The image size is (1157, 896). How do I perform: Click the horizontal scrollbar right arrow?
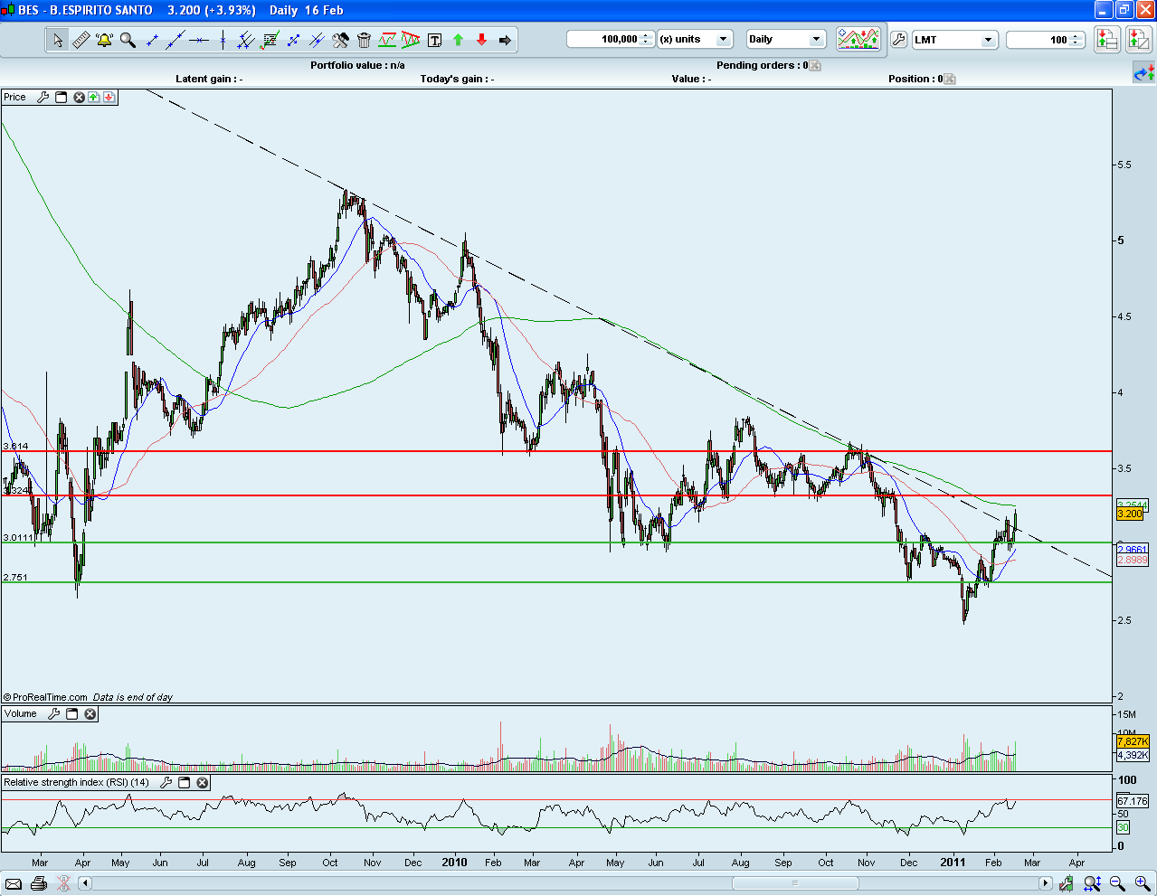(1046, 883)
